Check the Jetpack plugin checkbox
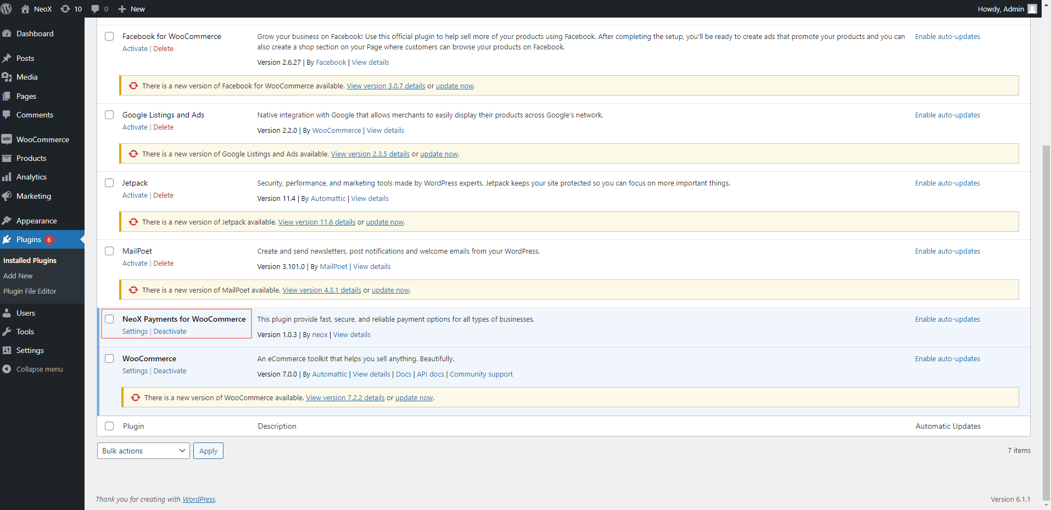Screen dimensions: 1051x510 tap(109, 183)
